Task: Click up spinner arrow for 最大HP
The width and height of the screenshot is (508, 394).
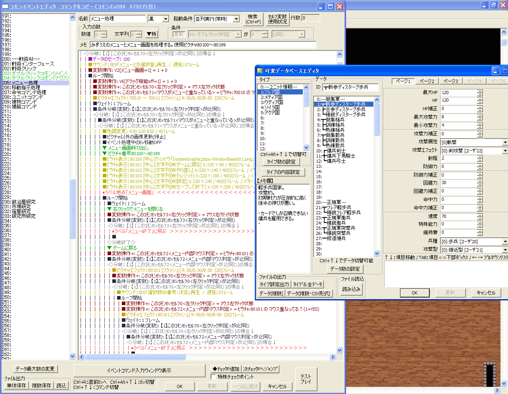Action: point(480,91)
